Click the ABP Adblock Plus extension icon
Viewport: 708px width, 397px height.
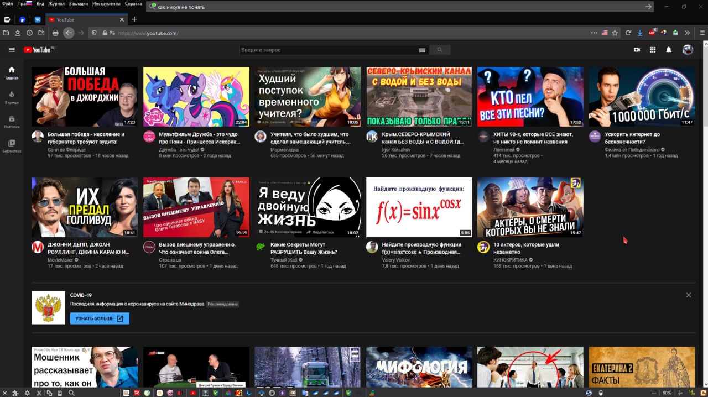(x=653, y=33)
